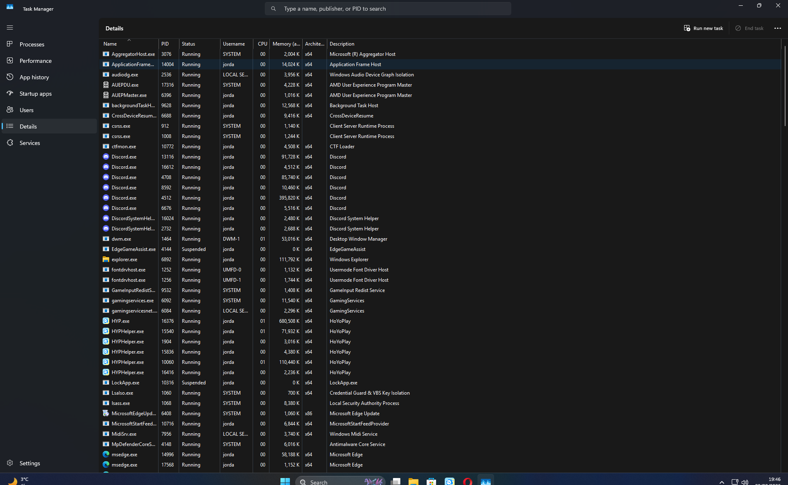
Task: Select the AggregatorHost.exe process icon
Action: [x=106, y=54]
